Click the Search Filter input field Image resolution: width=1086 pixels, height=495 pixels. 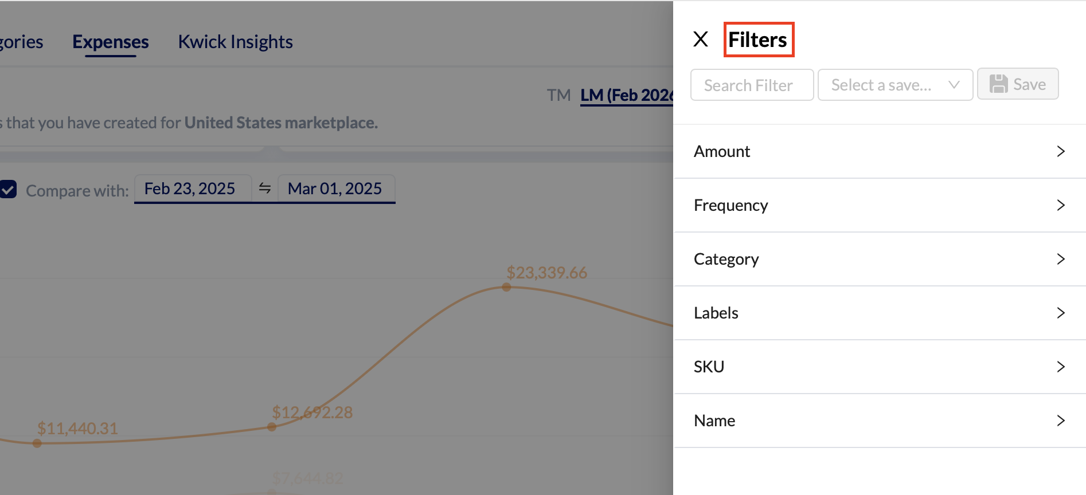pyautogui.click(x=751, y=85)
